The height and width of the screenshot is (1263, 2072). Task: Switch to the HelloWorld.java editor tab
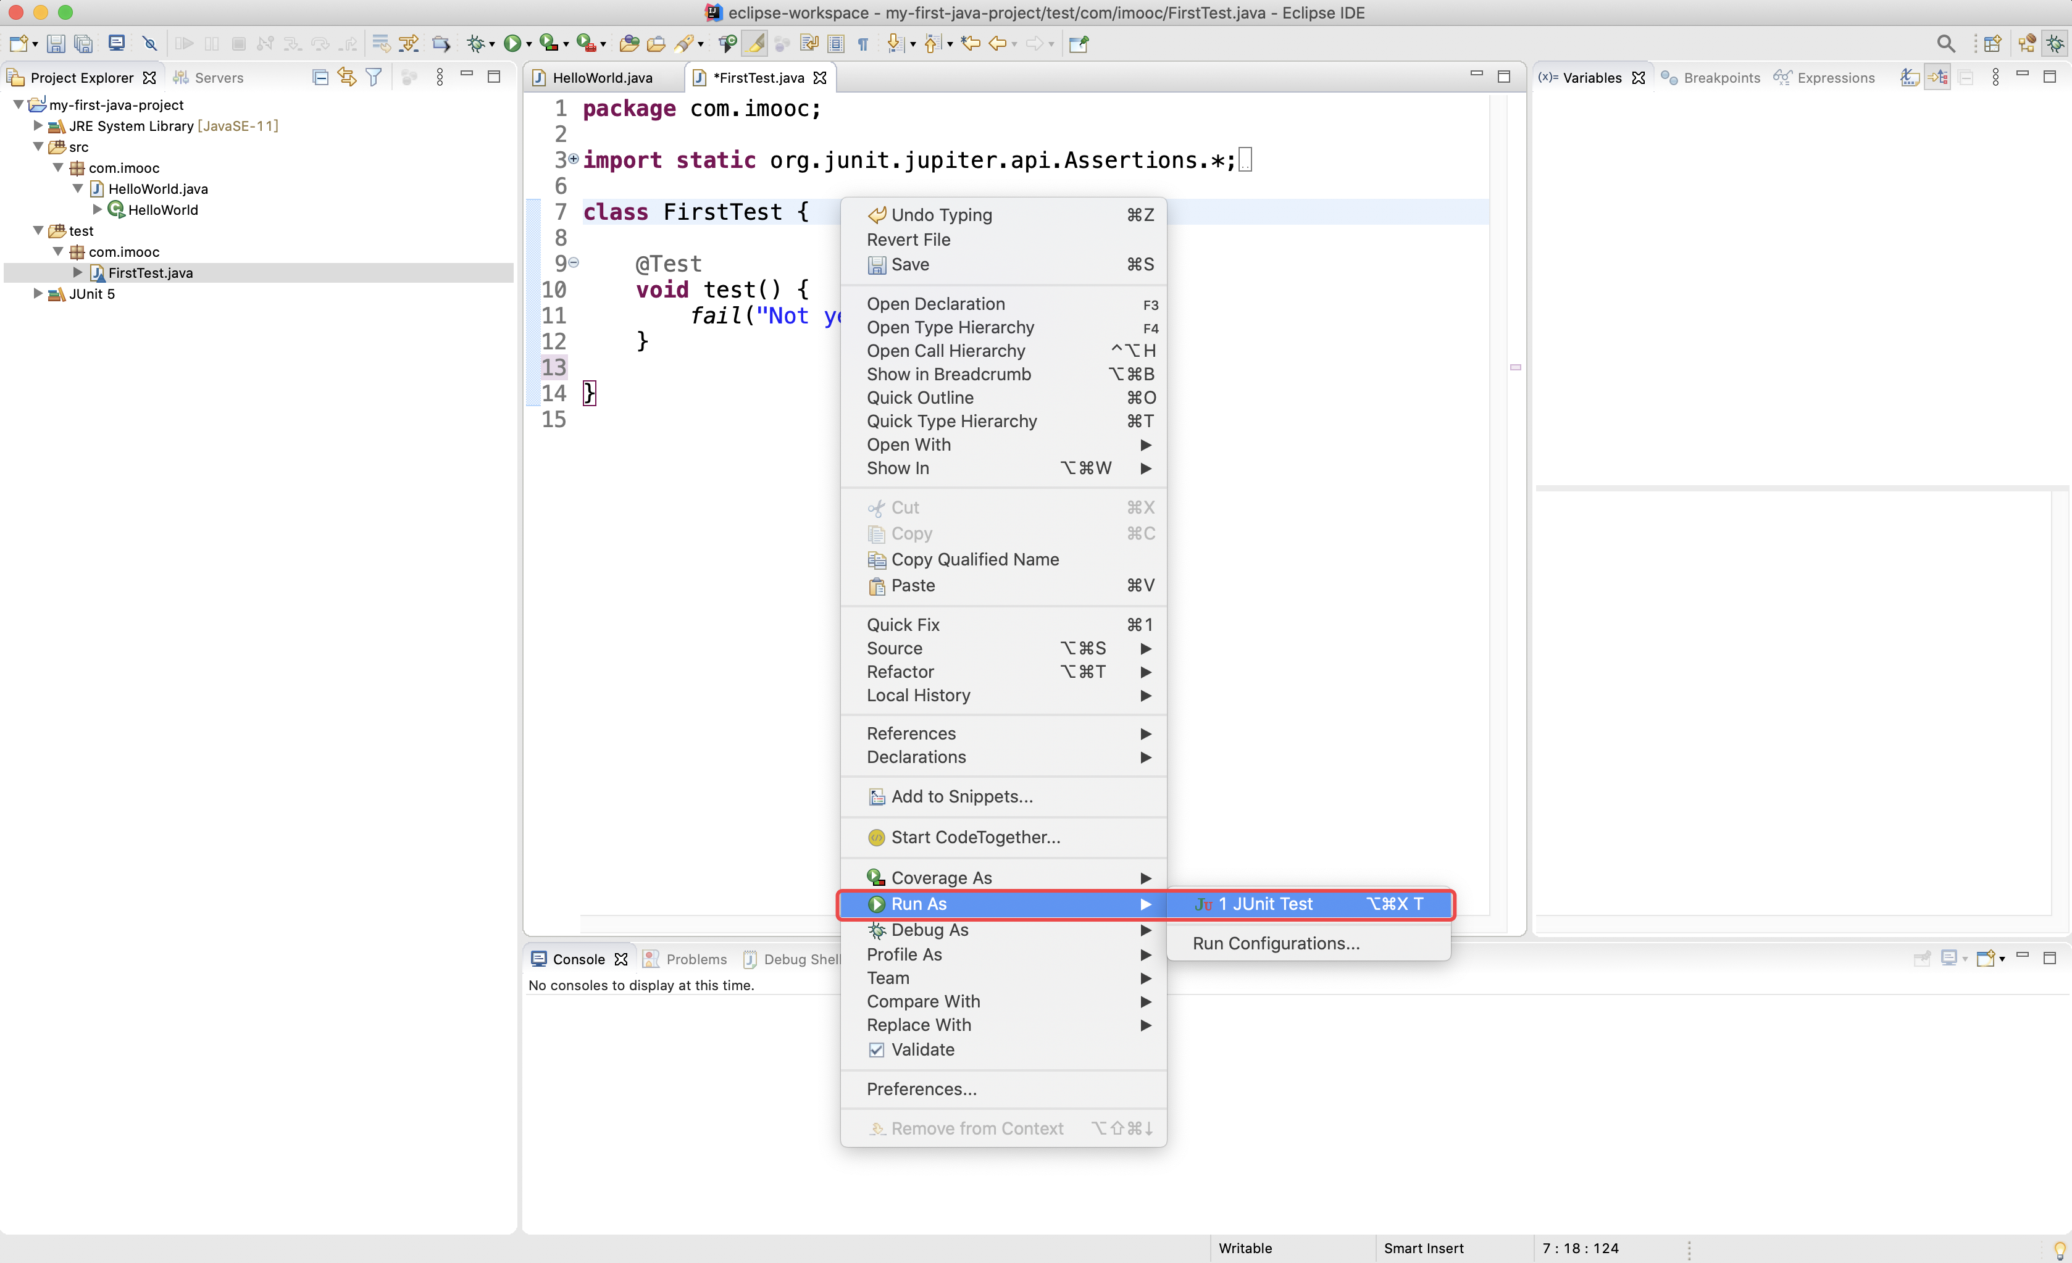[602, 77]
